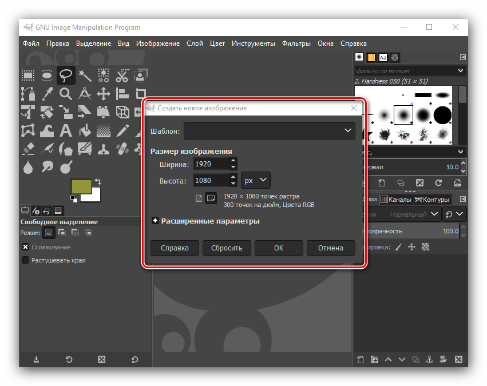Switch to the Контуры tab

tap(433, 200)
